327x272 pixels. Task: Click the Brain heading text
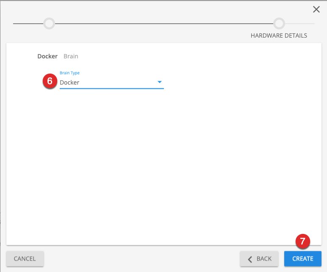(71, 56)
